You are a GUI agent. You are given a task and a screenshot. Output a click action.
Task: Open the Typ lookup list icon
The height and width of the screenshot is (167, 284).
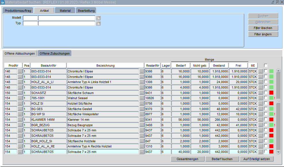pyautogui.click(x=98, y=23)
